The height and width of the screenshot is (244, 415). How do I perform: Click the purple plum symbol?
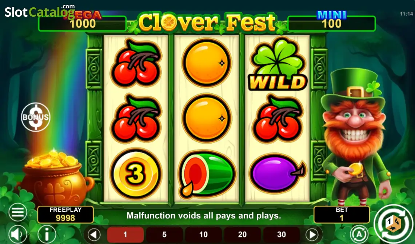(x=277, y=173)
